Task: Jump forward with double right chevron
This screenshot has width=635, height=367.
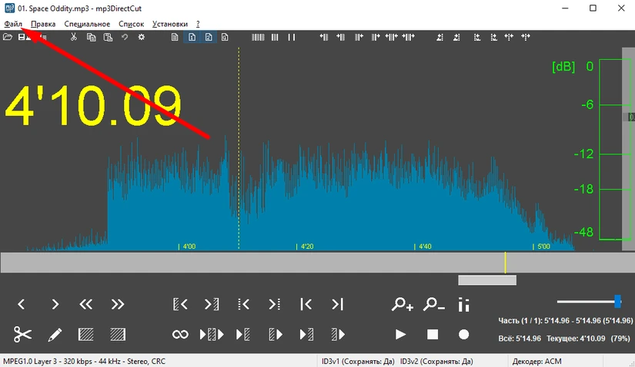Action: click(118, 304)
